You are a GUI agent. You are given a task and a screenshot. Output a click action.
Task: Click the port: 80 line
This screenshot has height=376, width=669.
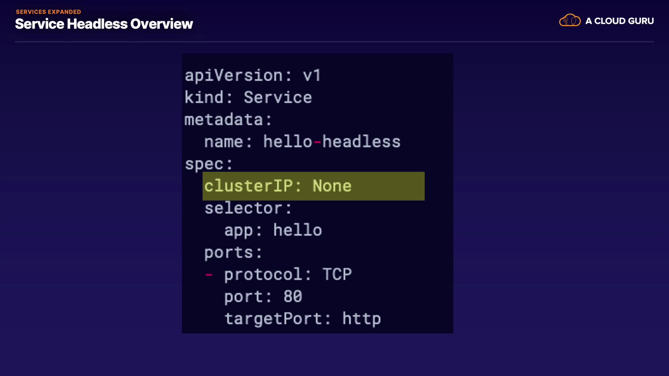click(263, 297)
